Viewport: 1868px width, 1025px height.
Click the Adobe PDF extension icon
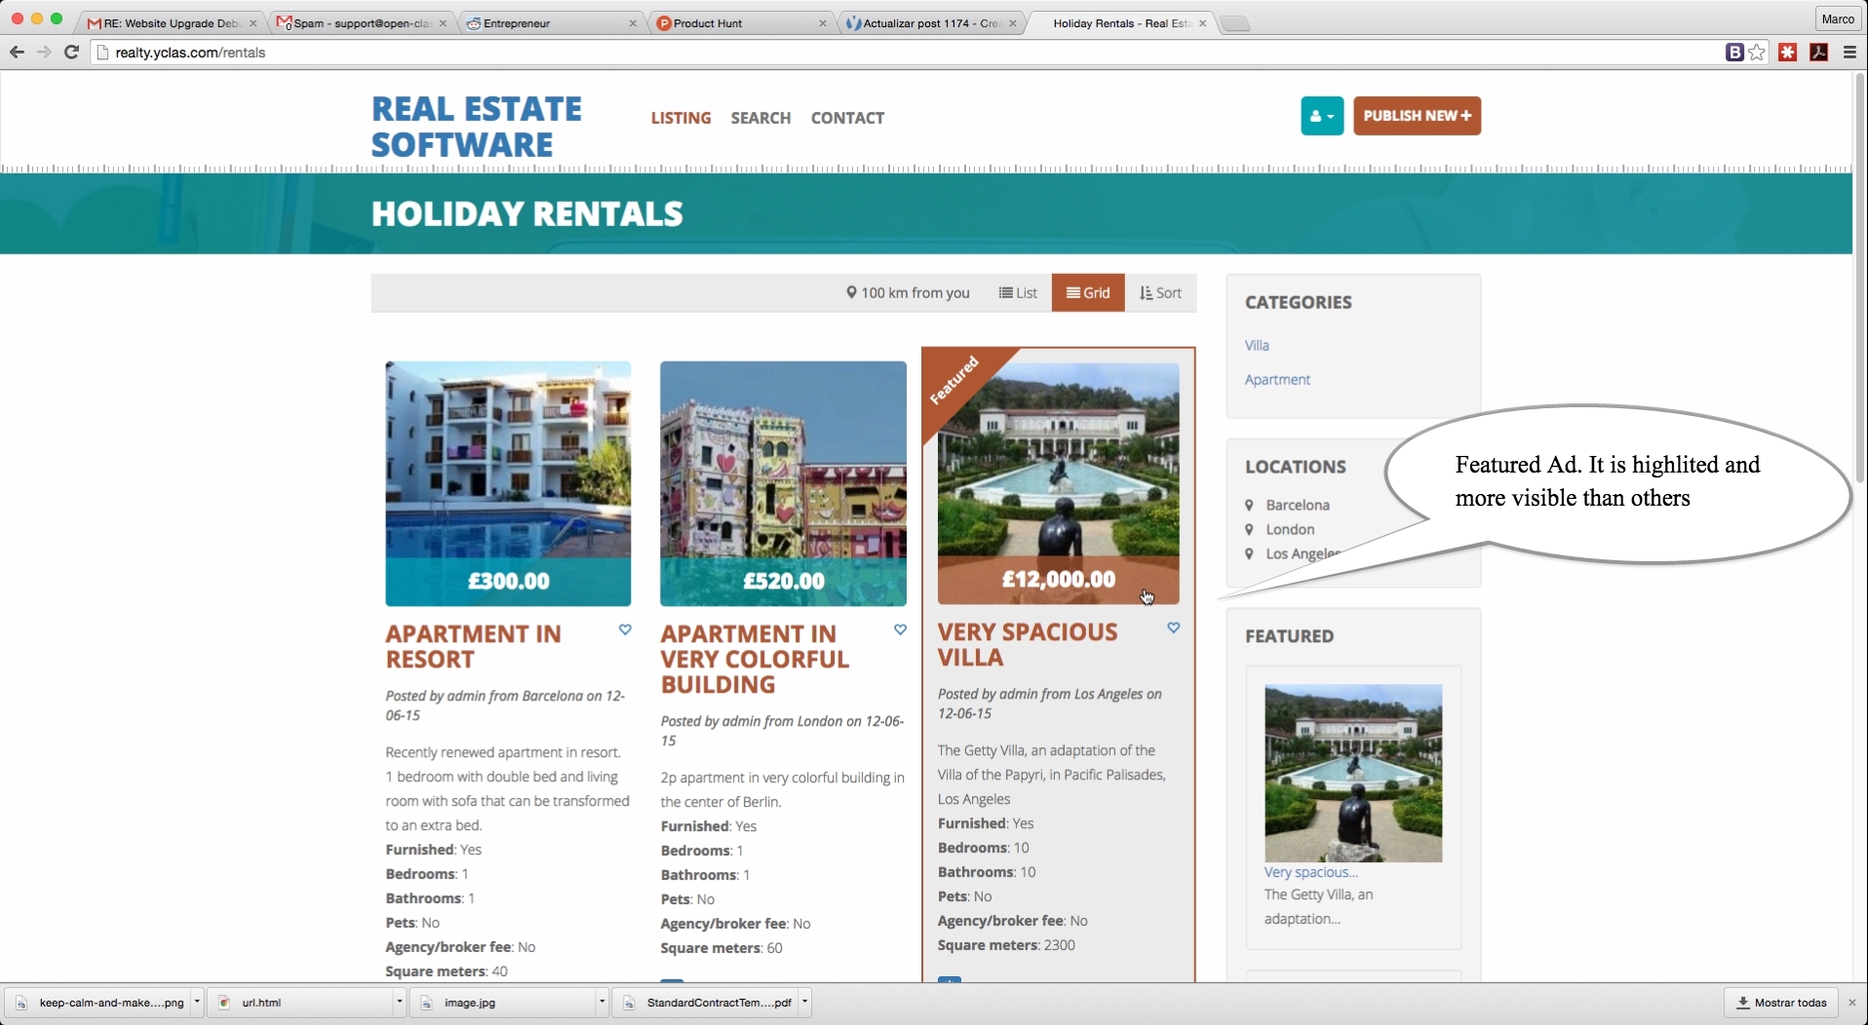coord(1819,53)
